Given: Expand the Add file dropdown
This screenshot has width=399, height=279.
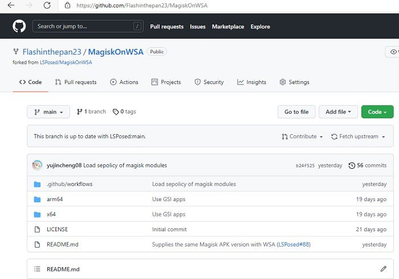Looking at the screenshot, I should tap(338, 112).
